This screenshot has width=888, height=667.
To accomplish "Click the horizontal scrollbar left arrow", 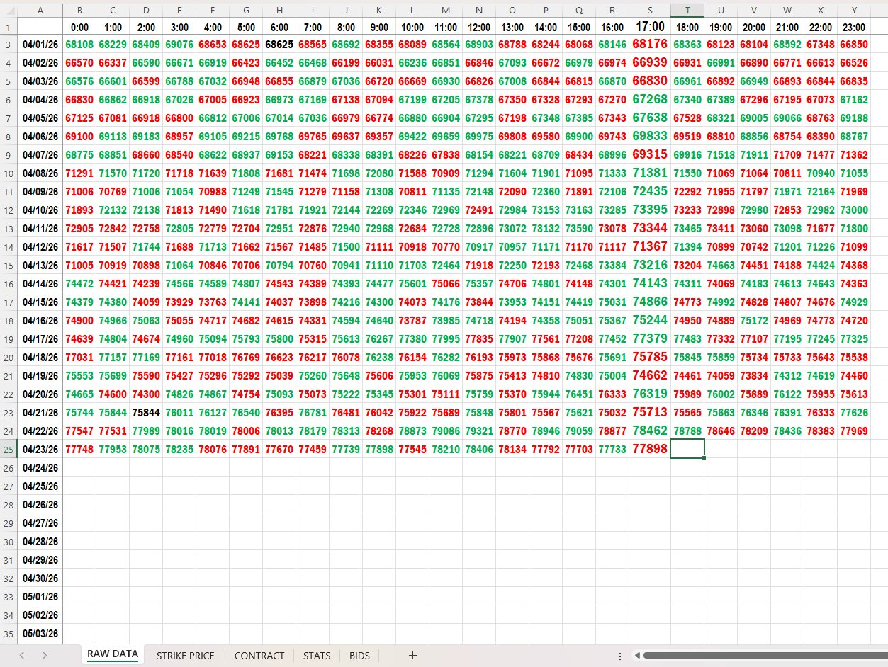I will pyautogui.click(x=636, y=656).
